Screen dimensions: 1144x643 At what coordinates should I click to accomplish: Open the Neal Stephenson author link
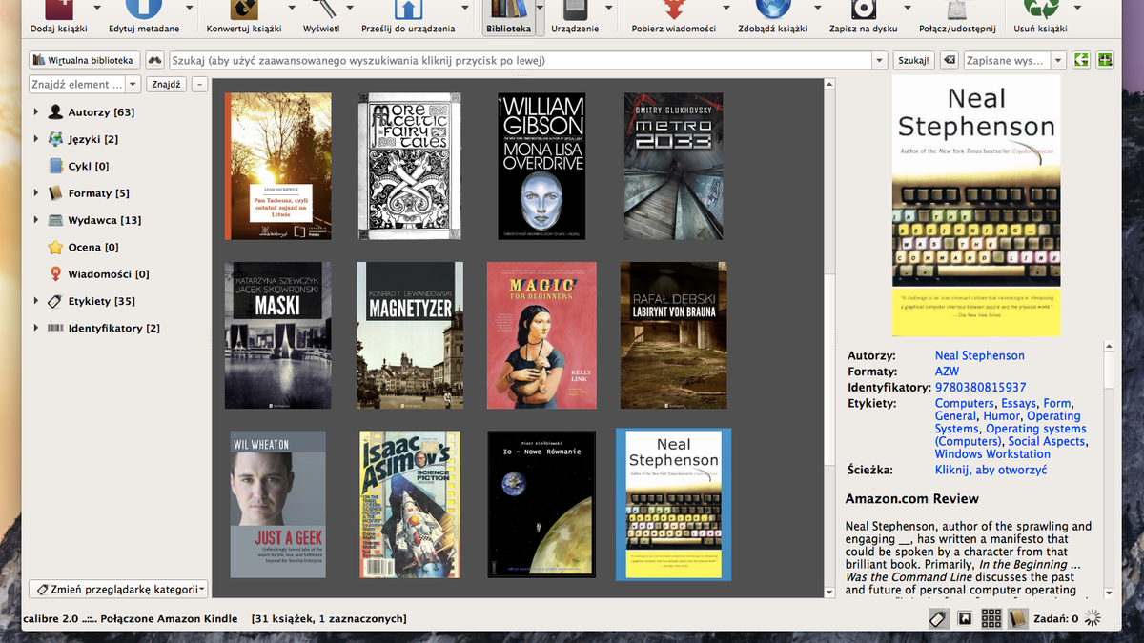click(x=979, y=355)
